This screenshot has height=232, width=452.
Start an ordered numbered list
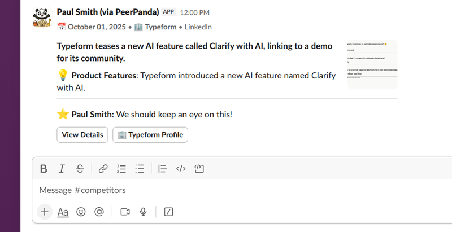(121, 168)
